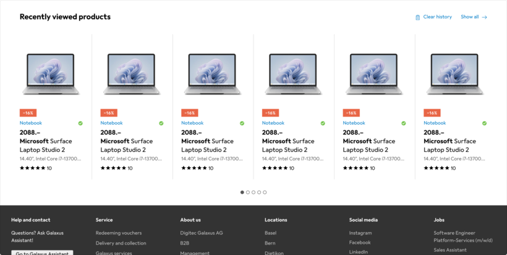Image resolution: width=507 pixels, height=255 pixels.
Task: Open the Management footer link
Action: click(x=195, y=253)
